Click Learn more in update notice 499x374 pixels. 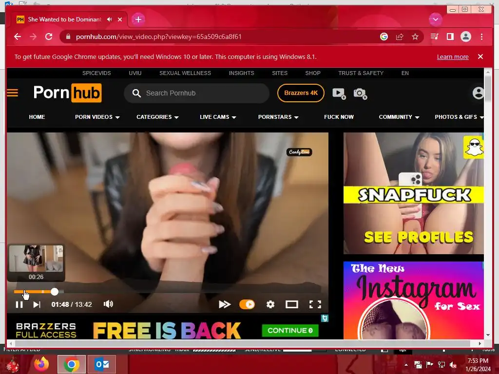point(453,56)
